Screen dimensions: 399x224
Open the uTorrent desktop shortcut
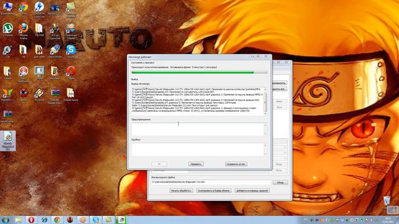pos(7,30)
